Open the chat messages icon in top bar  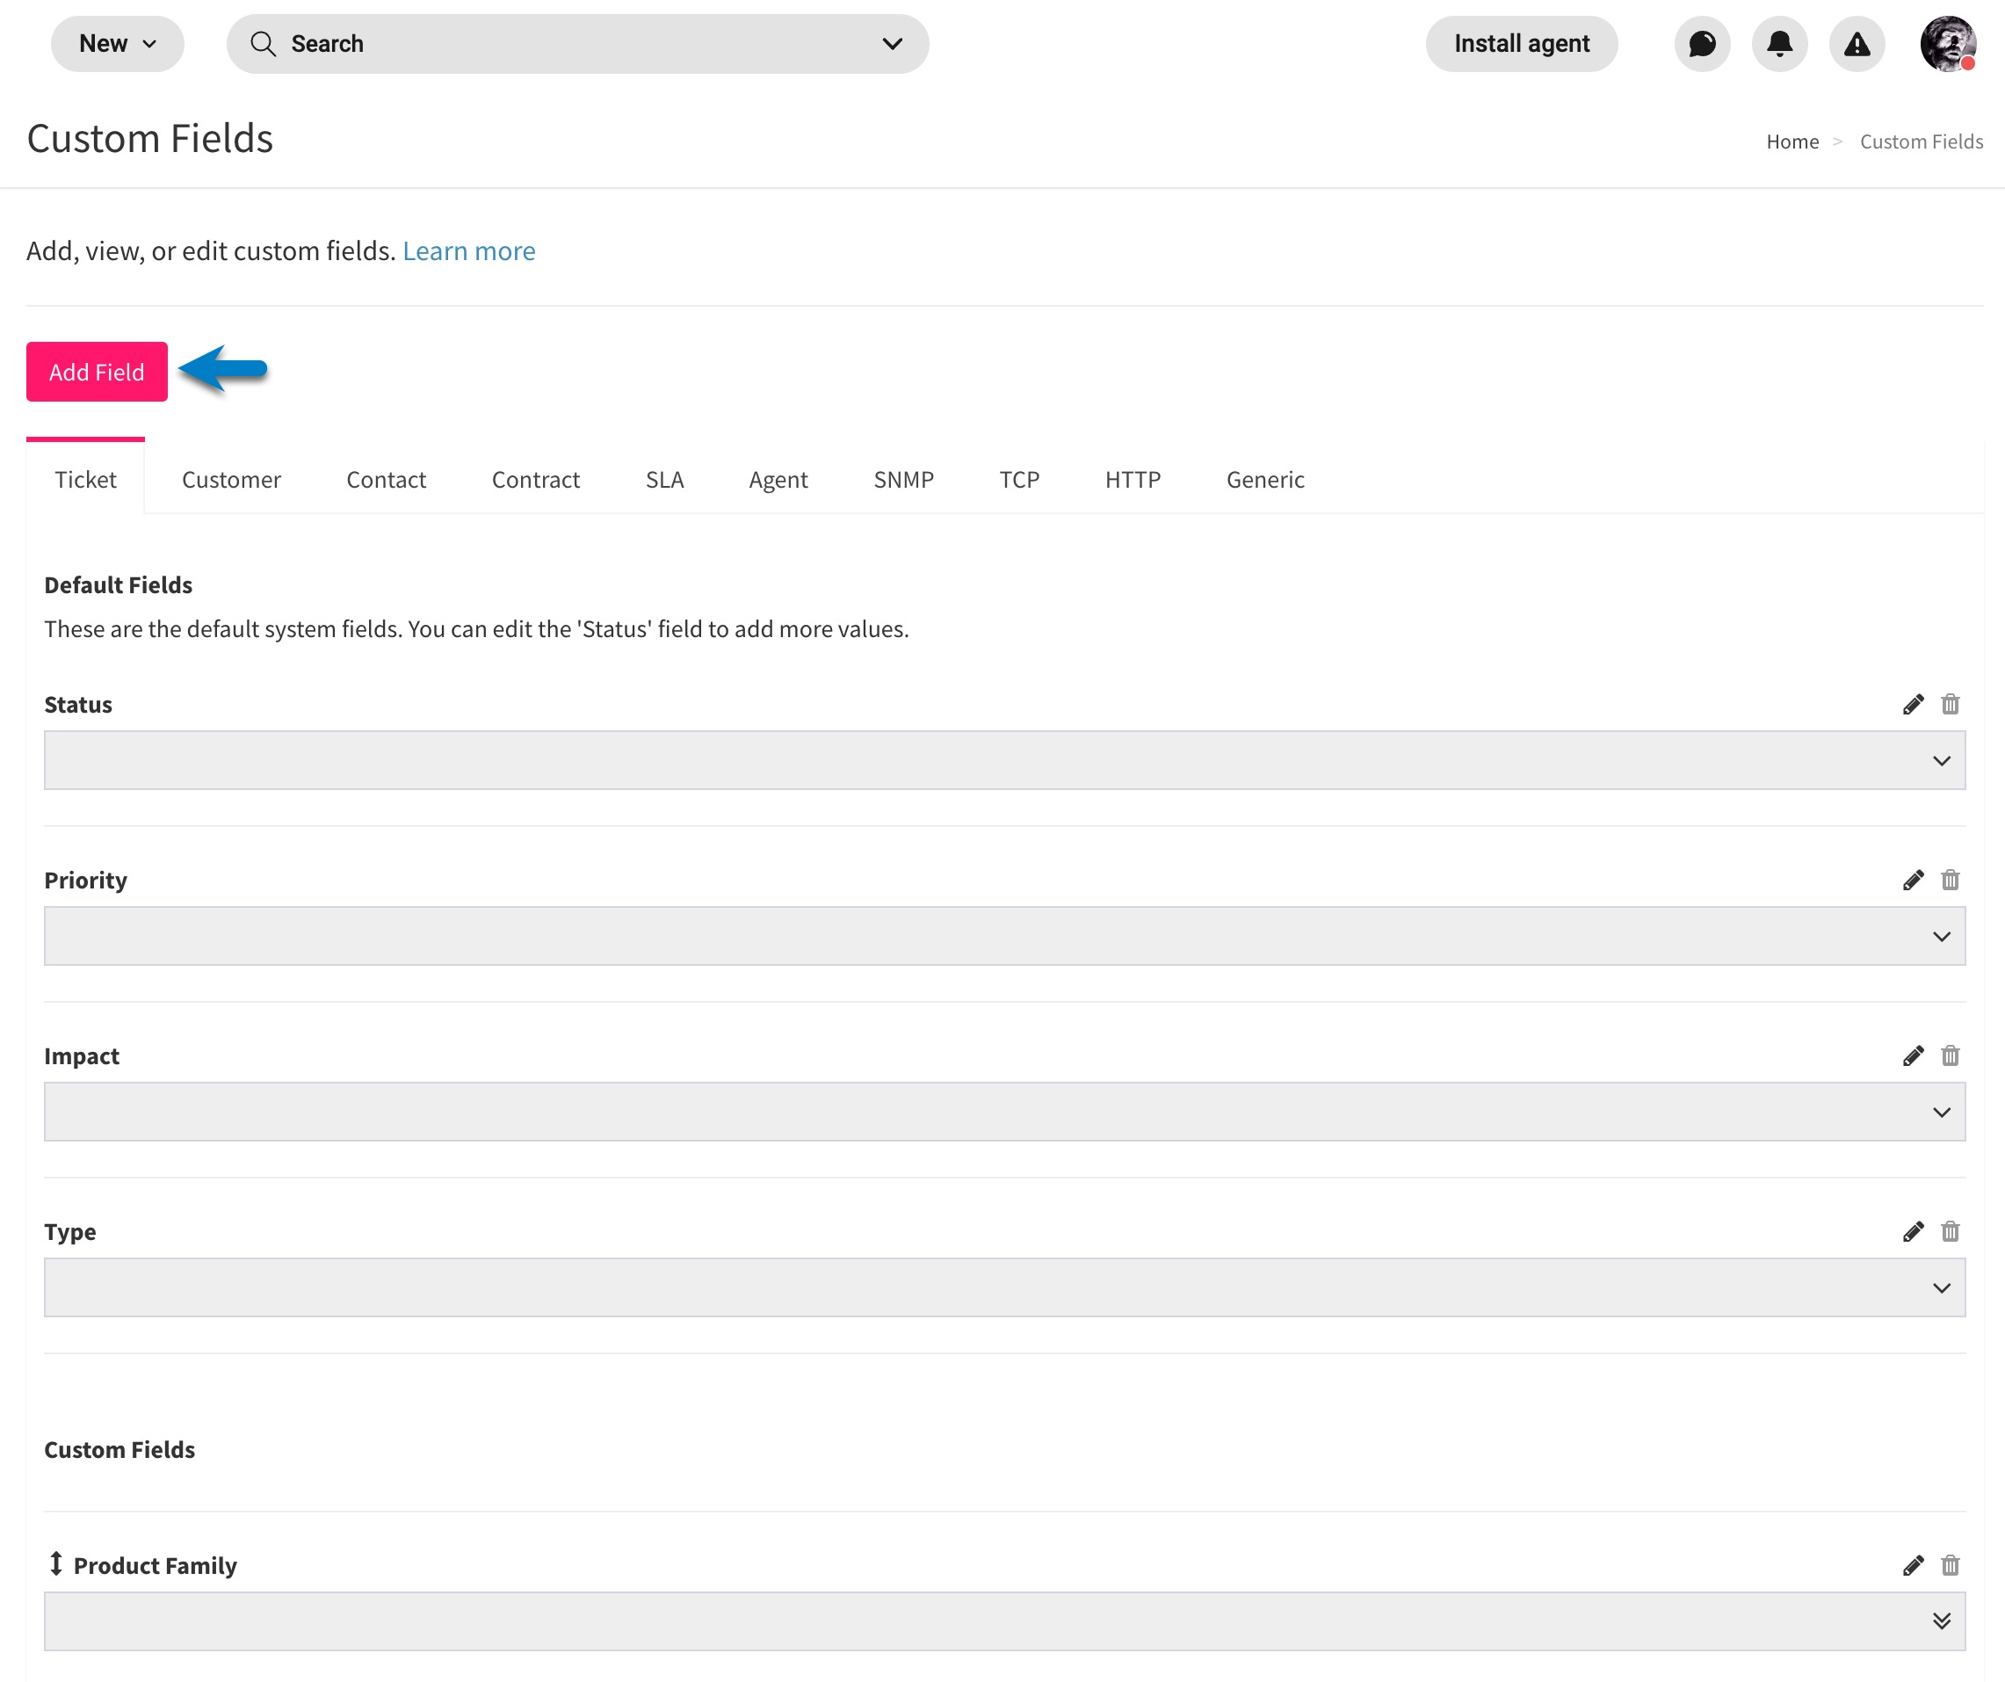pos(1703,43)
